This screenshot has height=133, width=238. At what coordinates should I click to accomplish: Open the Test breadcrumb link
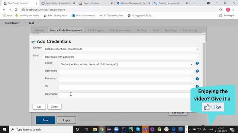(x=31, y=23)
